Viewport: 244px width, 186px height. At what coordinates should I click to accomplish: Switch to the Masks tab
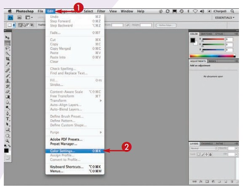[x=212, y=61]
